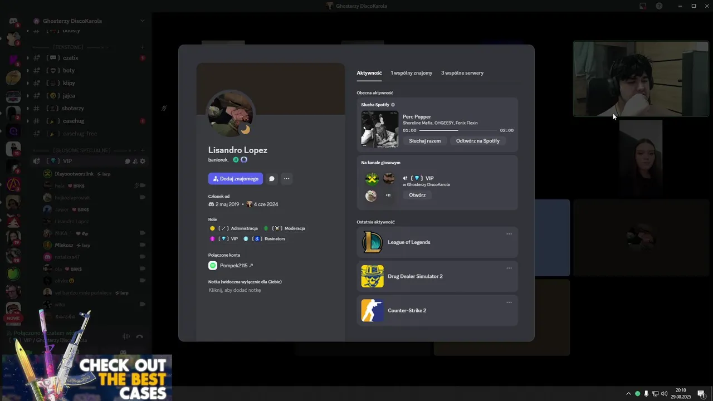Screen dimensions: 713x401
Task: Open options for Counter-Strike 2 activity
Action: tap(509, 302)
